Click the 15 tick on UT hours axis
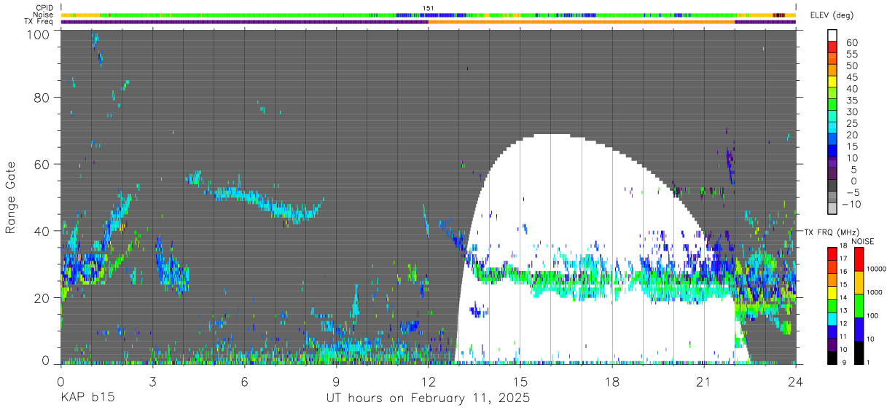 coord(520,382)
